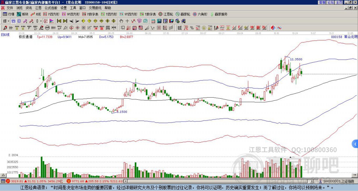
Task: Select the red Gann fan tool
Action: pos(129,28)
